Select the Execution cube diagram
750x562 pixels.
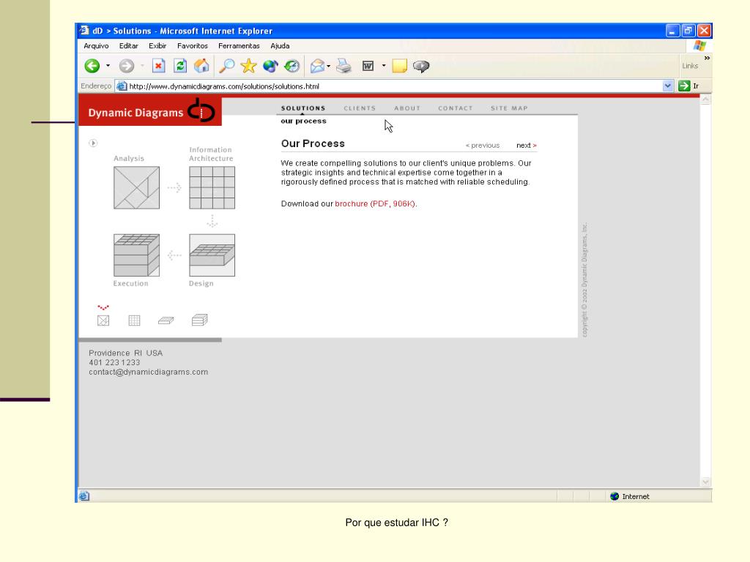tap(136, 255)
